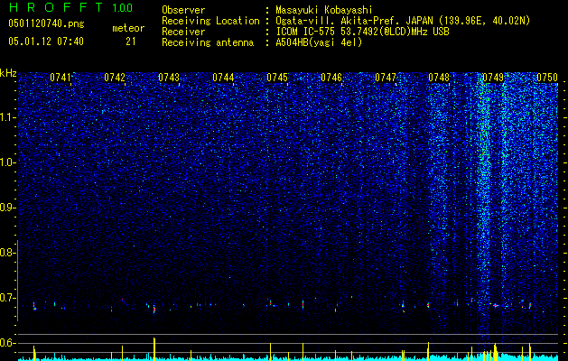This screenshot has height=361, width=568.
Task: Click the A504HB(yagi 4el) antenna text
Action: click(x=319, y=42)
